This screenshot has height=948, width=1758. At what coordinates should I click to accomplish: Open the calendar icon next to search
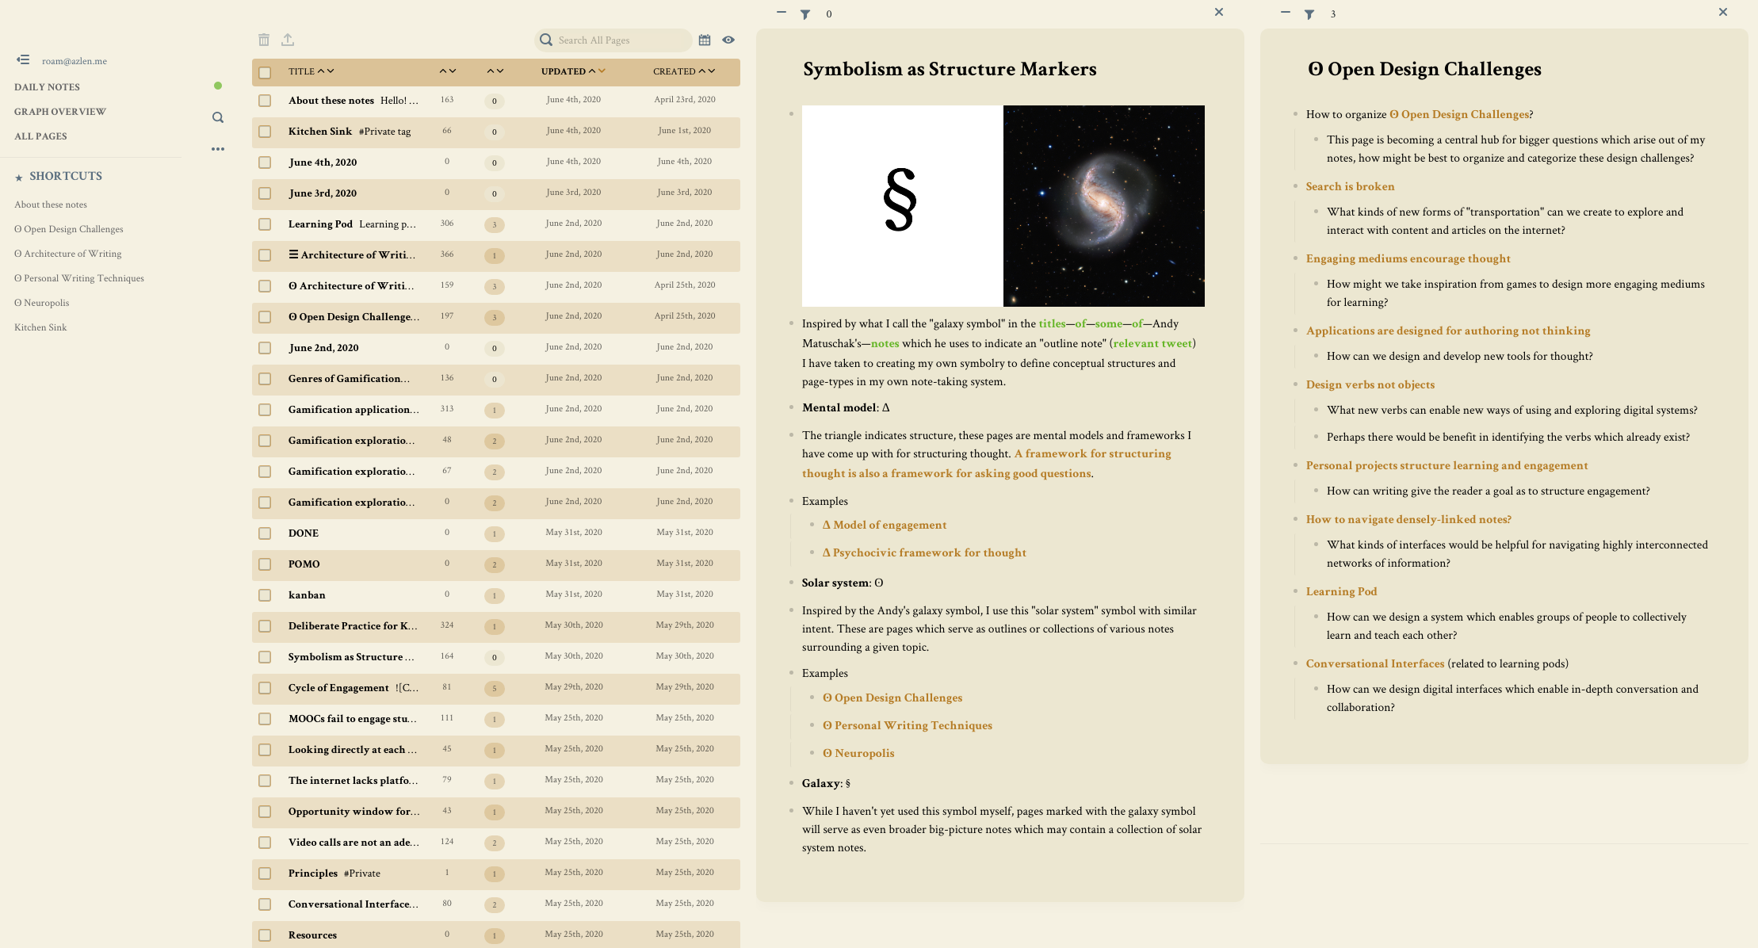pyautogui.click(x=705, y=40)
